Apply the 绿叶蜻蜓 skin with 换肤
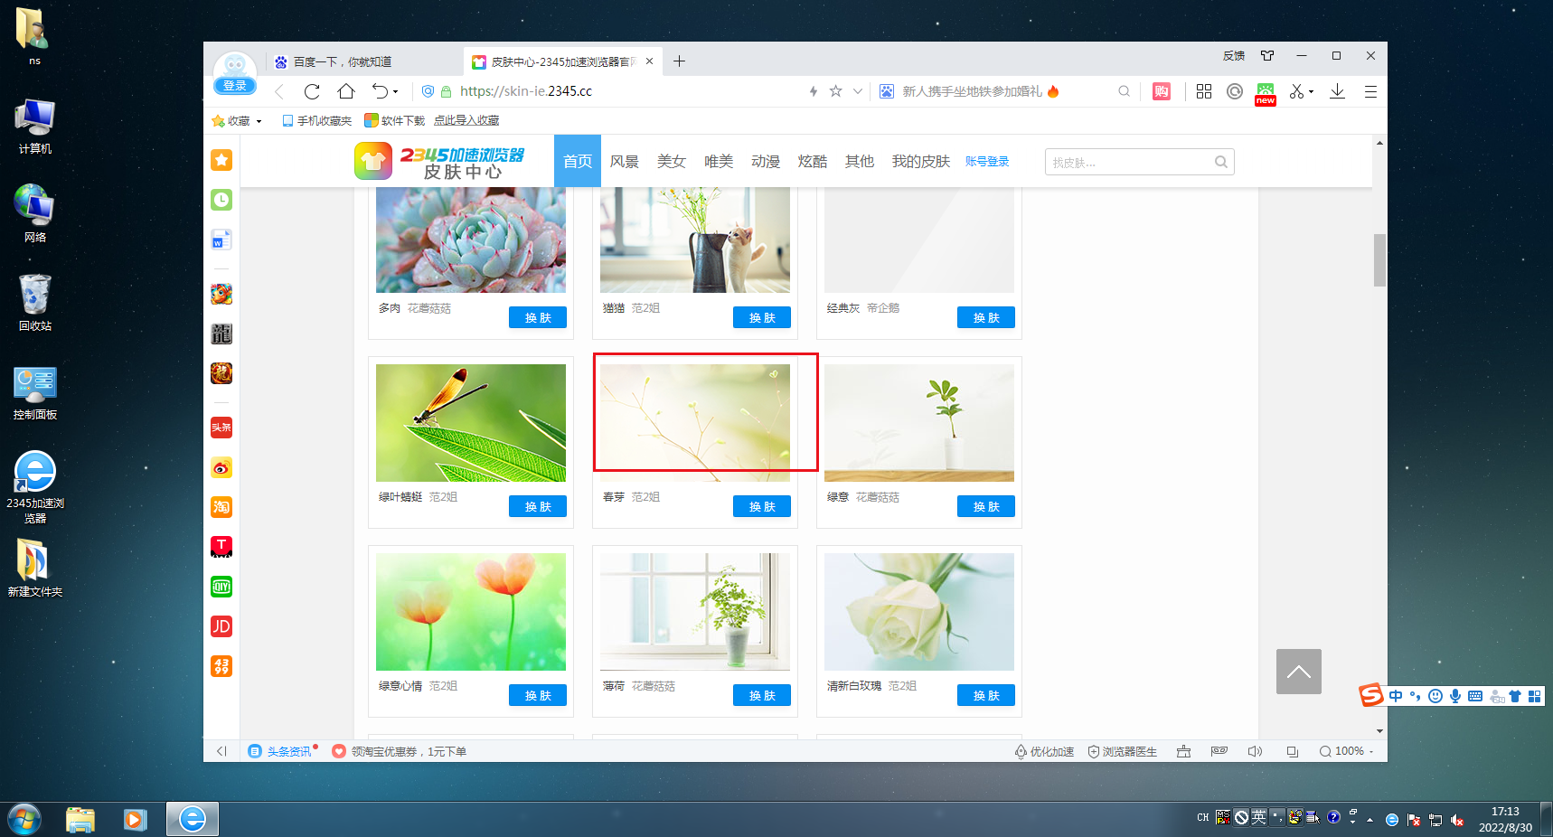1553x837 pixels. point(538,506)
